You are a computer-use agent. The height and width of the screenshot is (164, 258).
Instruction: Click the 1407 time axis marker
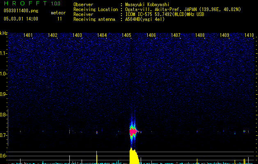[x=176, y=35]
